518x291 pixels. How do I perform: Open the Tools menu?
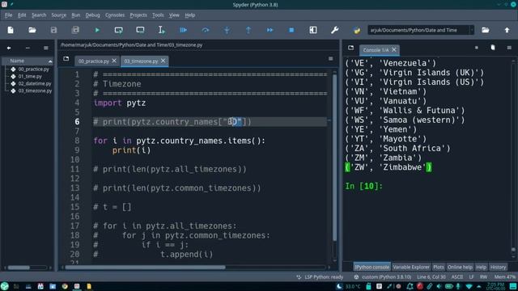158,15
